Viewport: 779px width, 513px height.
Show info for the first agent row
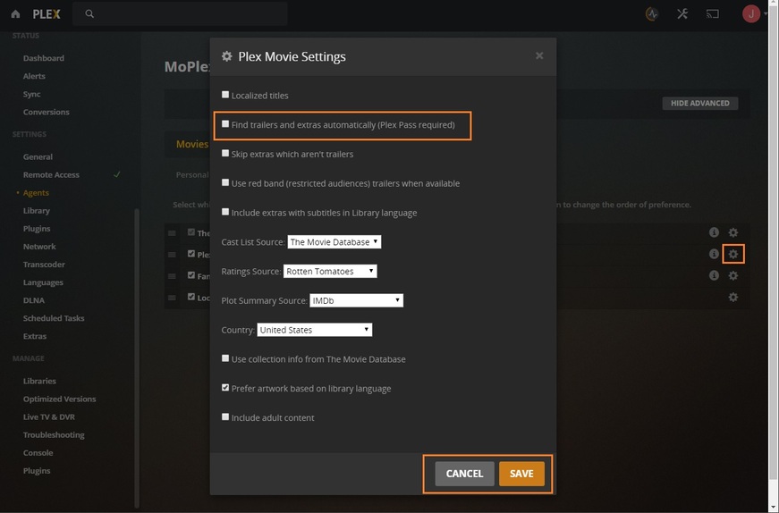pyautogui.click(x=714, y=231)
